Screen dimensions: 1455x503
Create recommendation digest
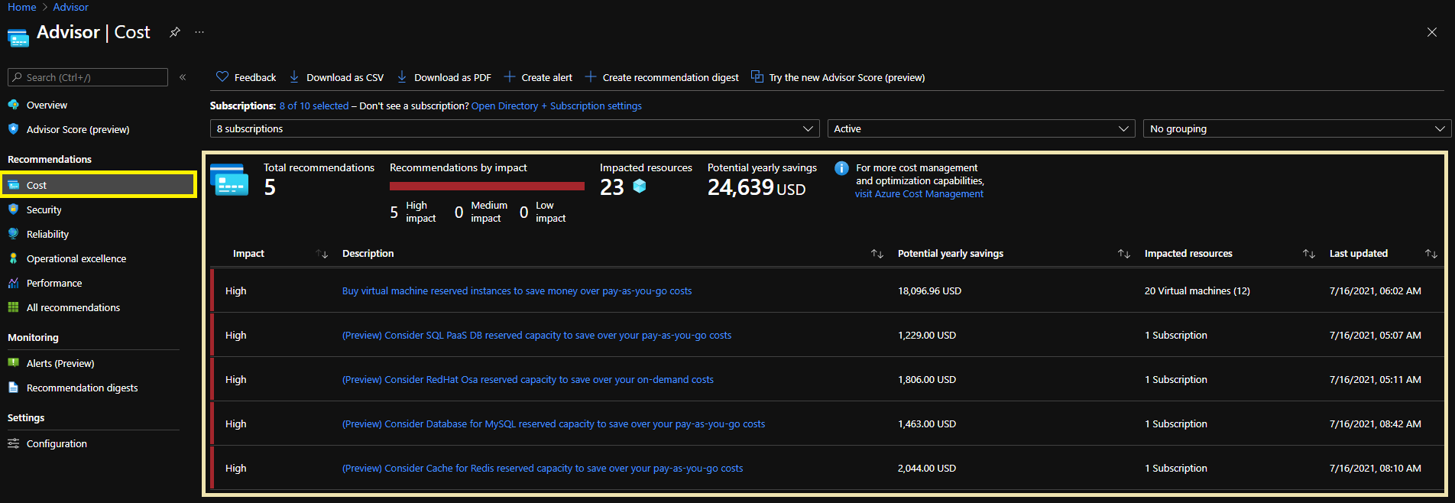(x=662, y=77)
